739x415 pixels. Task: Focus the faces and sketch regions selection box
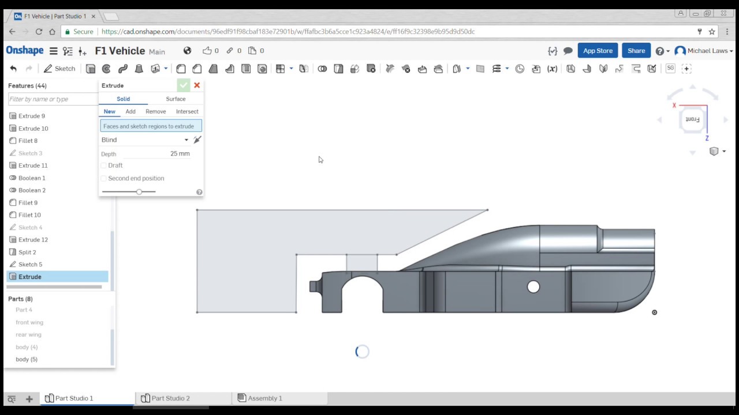[151, 126]
